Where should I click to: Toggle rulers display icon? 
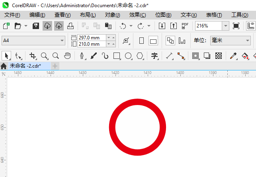point(251,26)
